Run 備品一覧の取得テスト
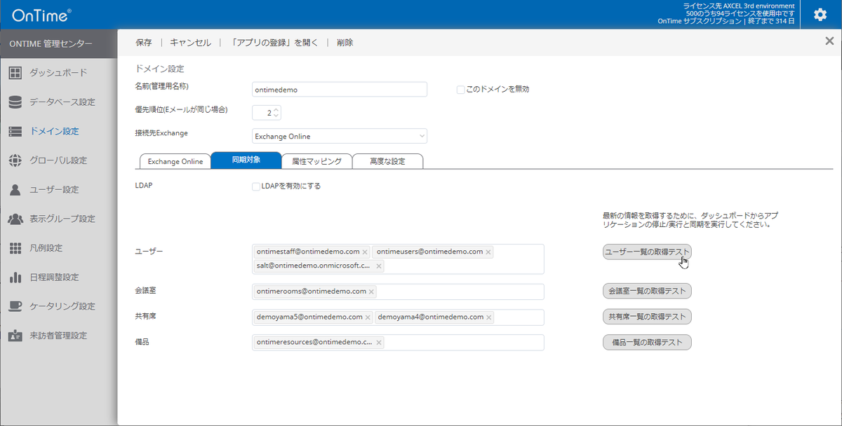 click(647, 343)
